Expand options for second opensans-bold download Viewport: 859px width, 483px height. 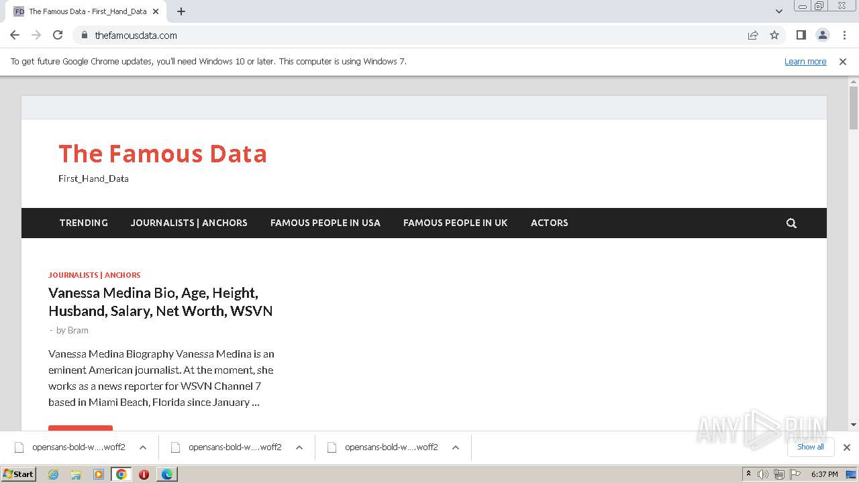coord(299,447)
